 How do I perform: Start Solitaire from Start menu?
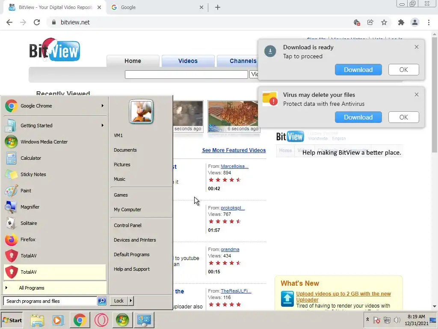click(x=55, y=223)
